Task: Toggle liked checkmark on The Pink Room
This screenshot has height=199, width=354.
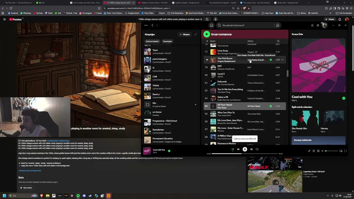Action: click(x=271, y=60)
